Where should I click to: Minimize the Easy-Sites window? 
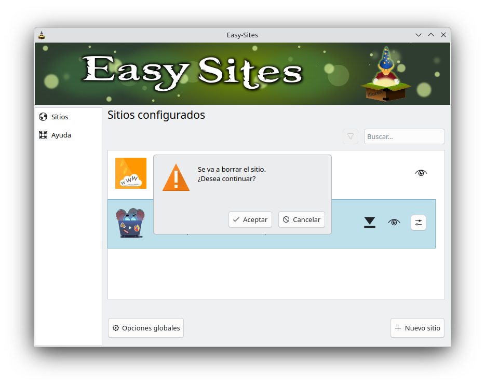point(419,35)
